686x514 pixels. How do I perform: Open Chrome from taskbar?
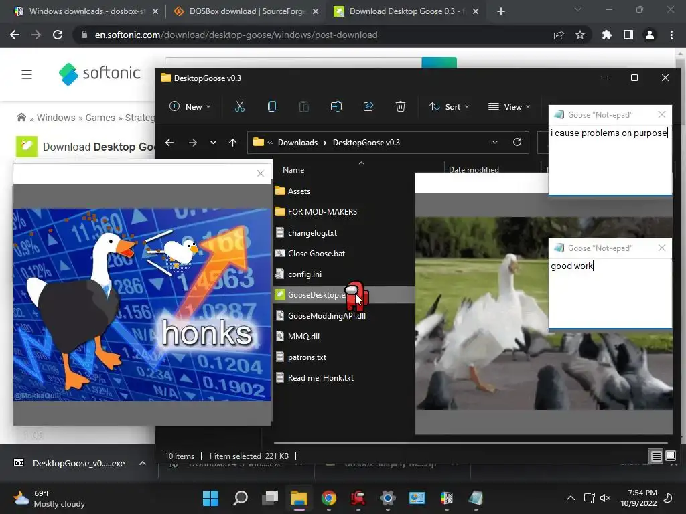[x=329, y=498]
